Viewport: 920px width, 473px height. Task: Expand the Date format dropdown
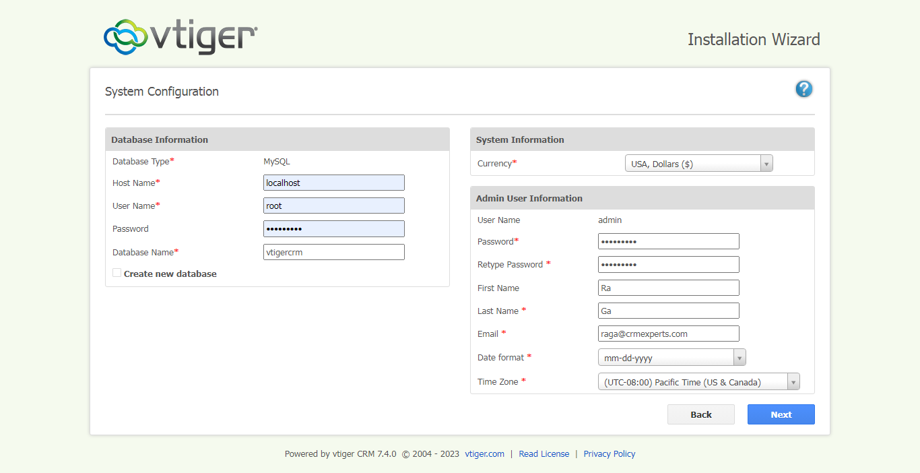tap(671, 358)
